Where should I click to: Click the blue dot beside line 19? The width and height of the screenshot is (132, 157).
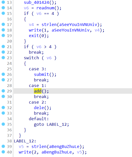3,35
